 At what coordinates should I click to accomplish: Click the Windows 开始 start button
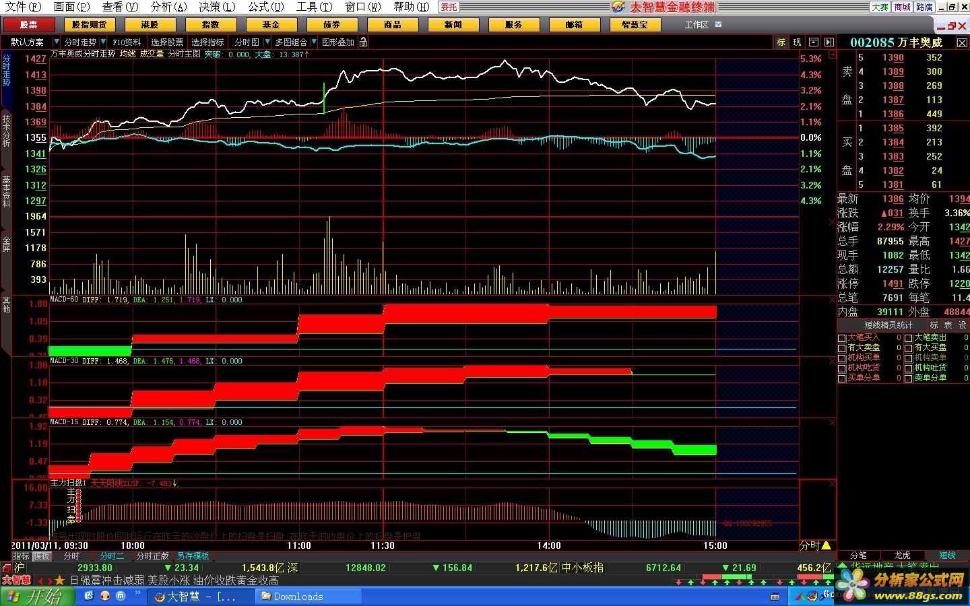(37, 596)
